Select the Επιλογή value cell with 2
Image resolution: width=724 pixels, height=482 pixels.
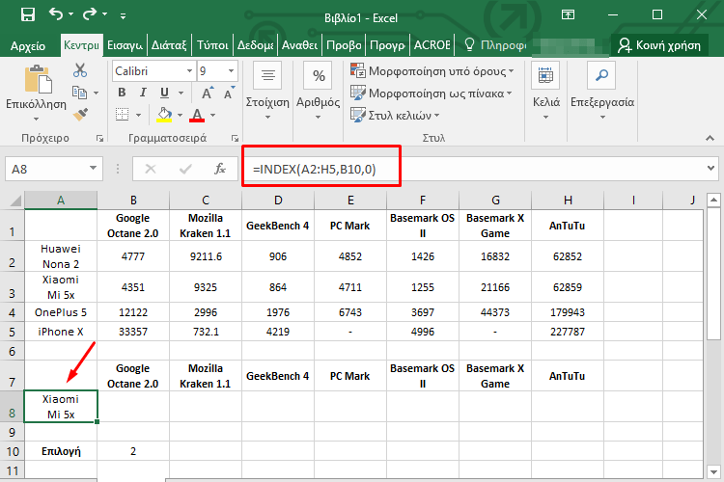click(x=133, y=451)
